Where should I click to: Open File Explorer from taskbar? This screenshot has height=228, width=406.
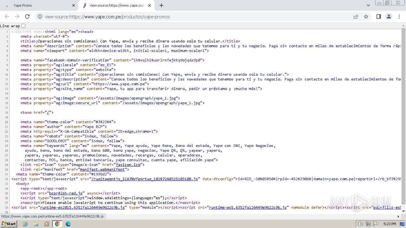(36, 224)
